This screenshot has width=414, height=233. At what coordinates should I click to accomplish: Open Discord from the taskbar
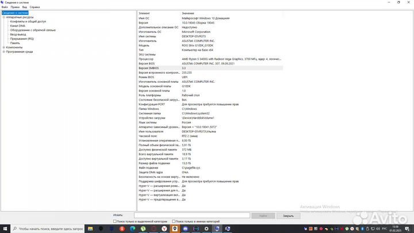point(185,229)
